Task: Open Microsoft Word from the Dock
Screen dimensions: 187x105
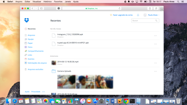Action: point(114,101)
